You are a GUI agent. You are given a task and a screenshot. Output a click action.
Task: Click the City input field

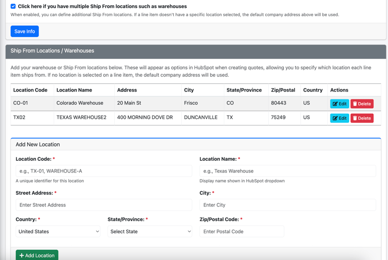coord(287,205)
